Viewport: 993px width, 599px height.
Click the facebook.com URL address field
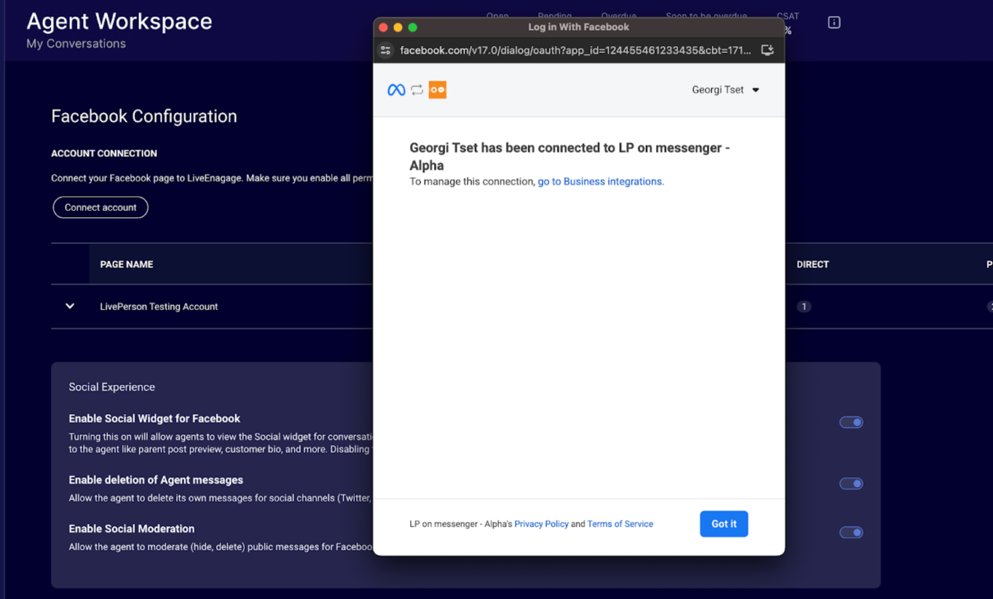pyautogui.click(x=575, y=50)
